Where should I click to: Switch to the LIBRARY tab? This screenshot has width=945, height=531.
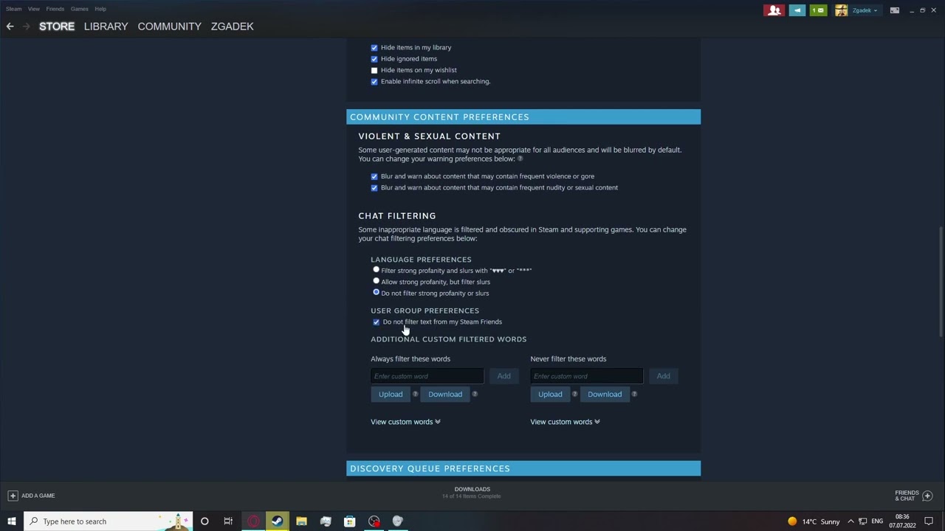(106, 27)
